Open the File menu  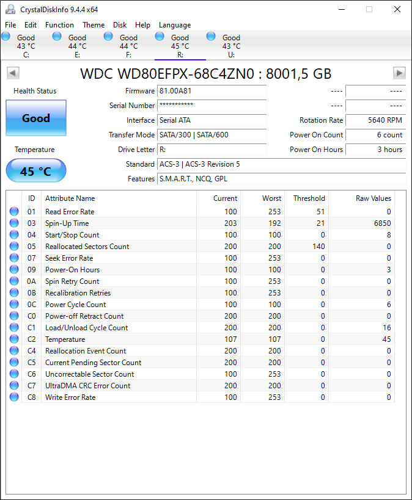click(x=10, y=25)
